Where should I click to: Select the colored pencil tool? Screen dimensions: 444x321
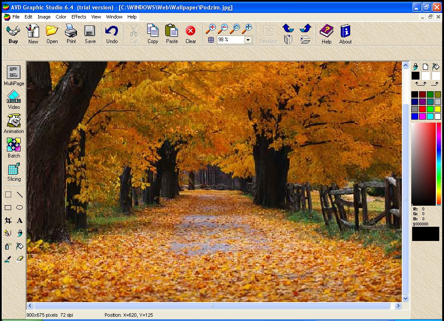coord(8,233)
